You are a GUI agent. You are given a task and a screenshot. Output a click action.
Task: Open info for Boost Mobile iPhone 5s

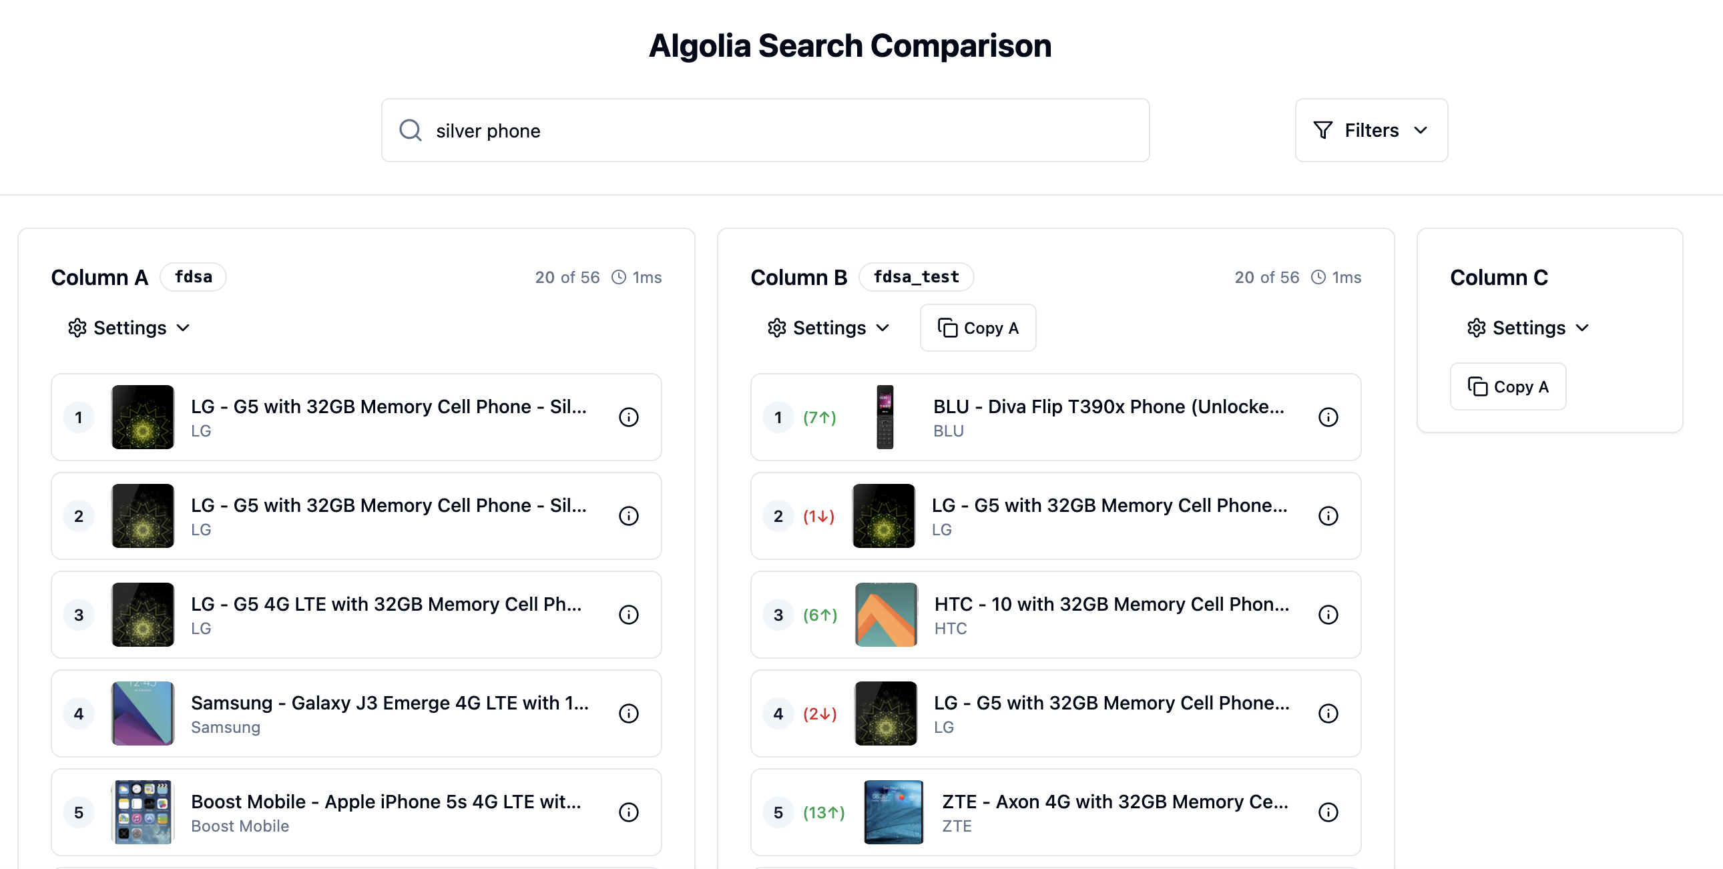[x=628, y=812]
